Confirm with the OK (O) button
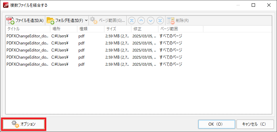 coord(217,124)
